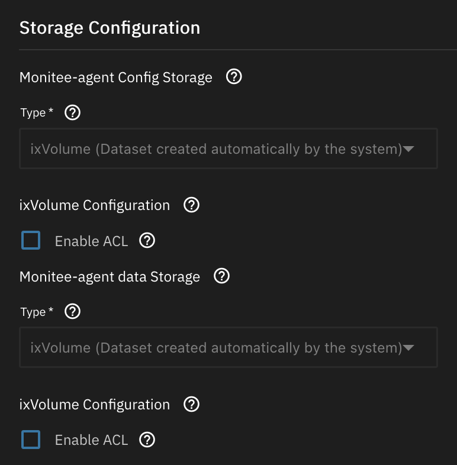Screen dimensions: 457x465
Task: Click dropdown arrow of data Storage Type
Action: (408, 348)
